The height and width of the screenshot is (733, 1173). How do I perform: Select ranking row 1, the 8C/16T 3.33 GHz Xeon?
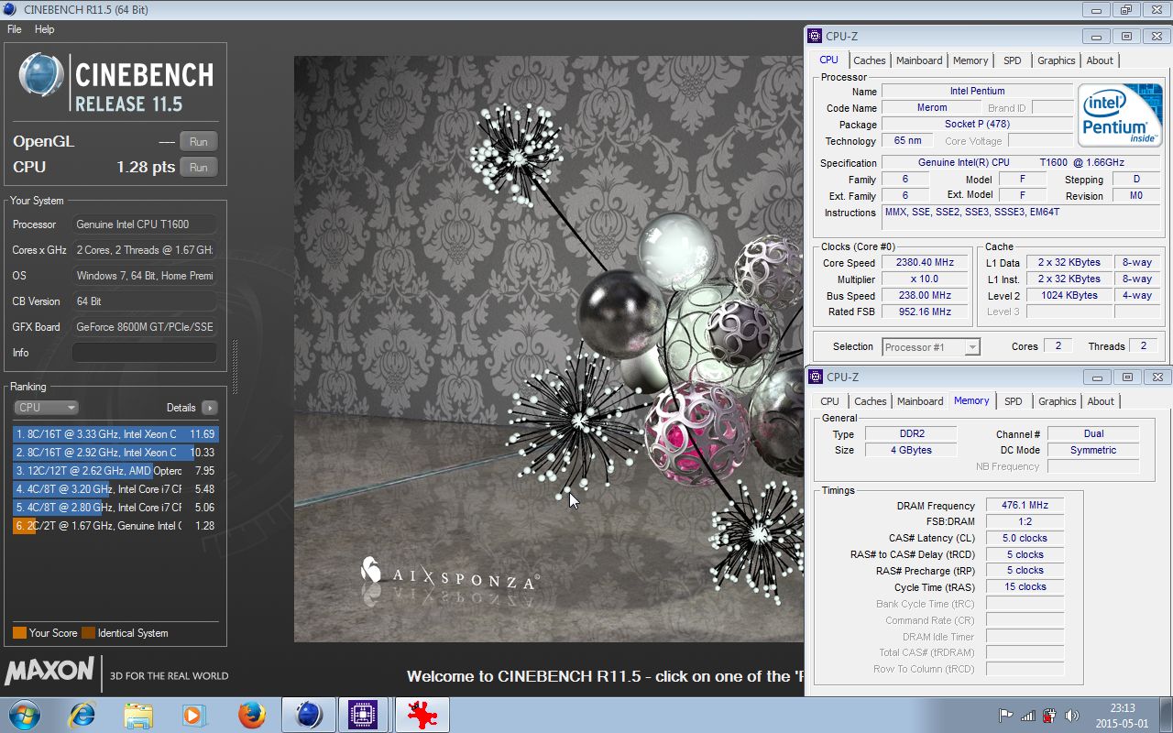coord(115,434)
